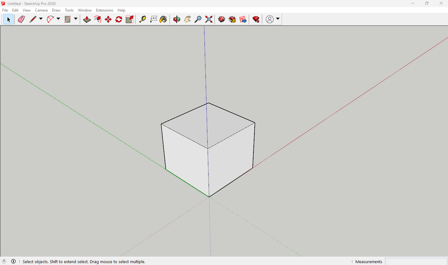Activate the Paint Bucket tool
This screenshot has width=448, height=265.
point(163,19)
